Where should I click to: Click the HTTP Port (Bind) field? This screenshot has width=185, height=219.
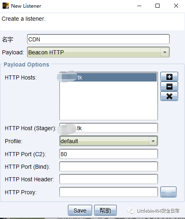[x=109, y=167]
